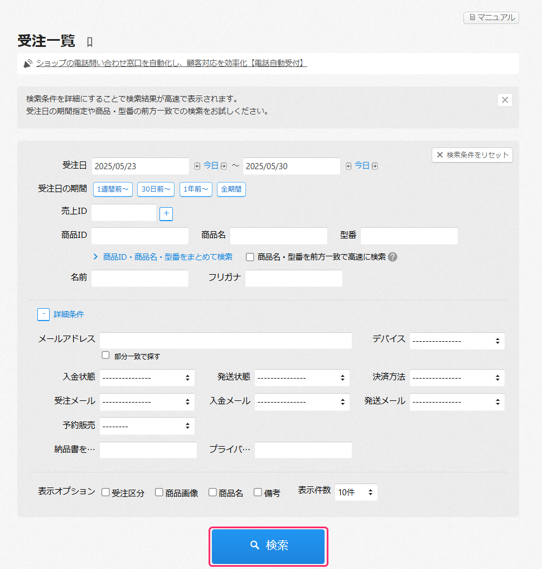The height and width of the screenshot is (569, 542).
Task: Click the help question mark icon
Action: coord(393,257)
